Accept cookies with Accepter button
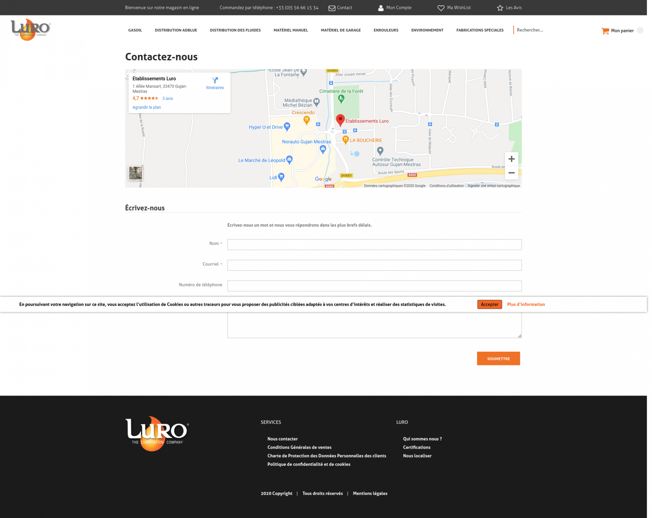The image size is (652, 518). point(489,304)
